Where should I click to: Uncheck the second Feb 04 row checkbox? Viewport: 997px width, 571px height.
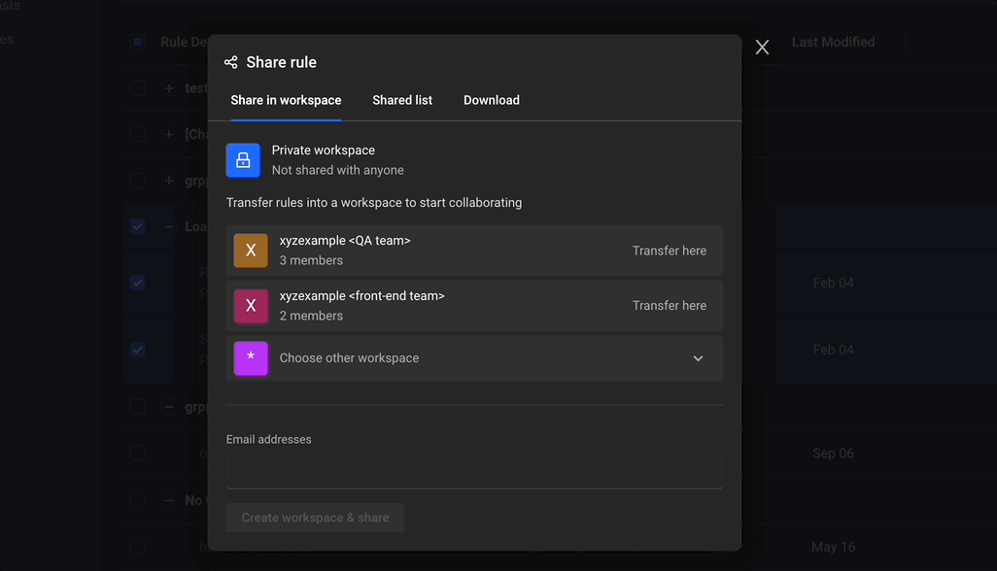pyautogui.click(x=137, y=350)
